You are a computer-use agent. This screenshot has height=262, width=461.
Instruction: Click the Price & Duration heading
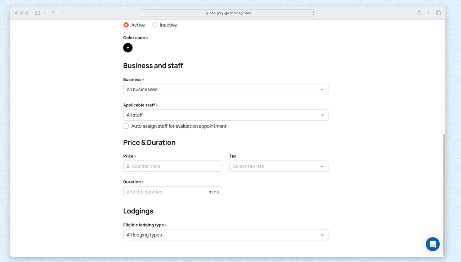click(149, 142)
